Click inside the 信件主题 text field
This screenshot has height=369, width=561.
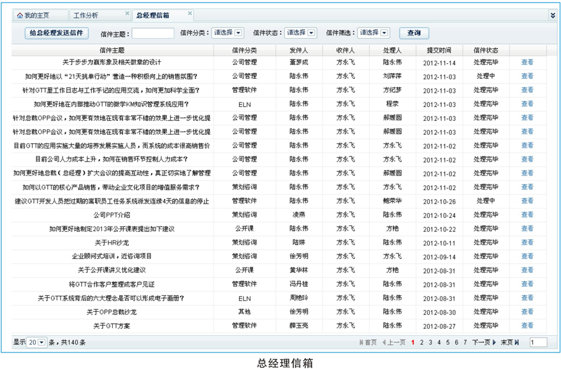pyautogui.click(x=152, y=33)
